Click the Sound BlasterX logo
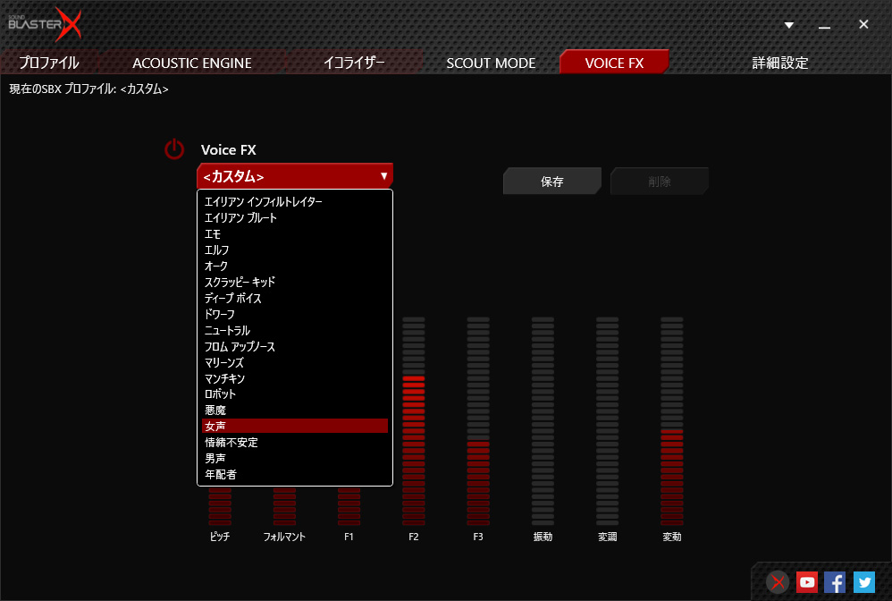This screenshot has height=601, width=892. pos(45,24)
